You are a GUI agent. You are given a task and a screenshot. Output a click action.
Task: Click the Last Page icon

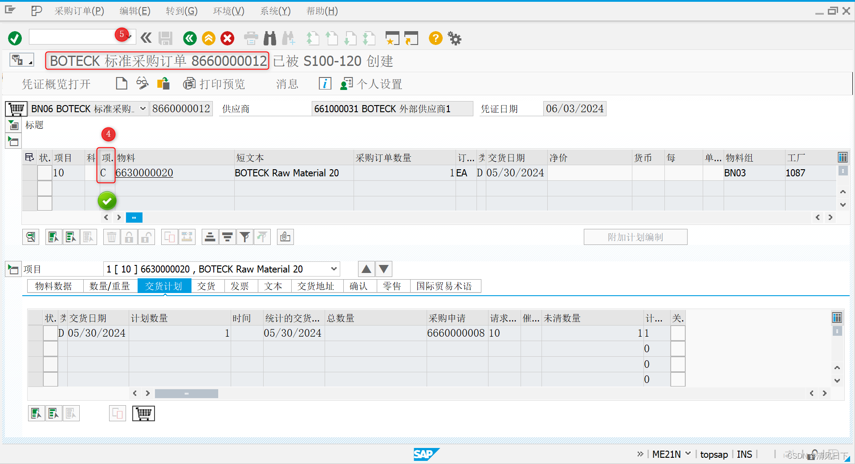(x=369, y=38)
